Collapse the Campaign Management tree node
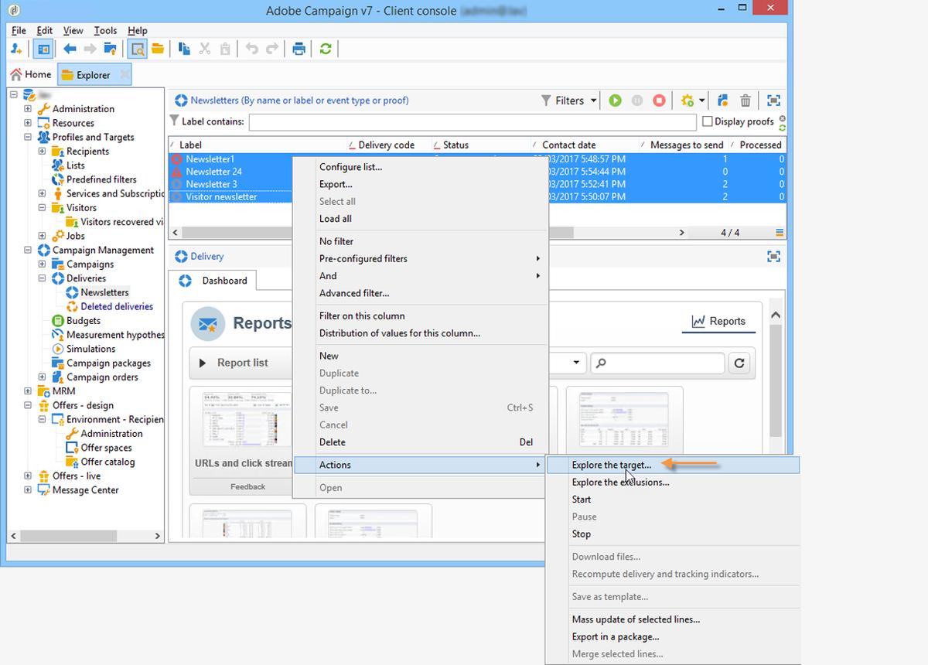The width and height of the screenshot is (928, 665). [x=28, y=250]
